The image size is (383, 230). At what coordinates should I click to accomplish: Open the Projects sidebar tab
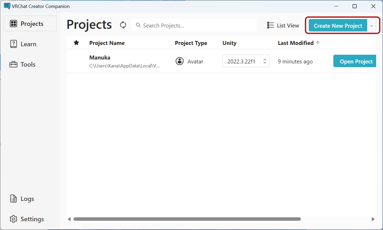pos(30,24)
